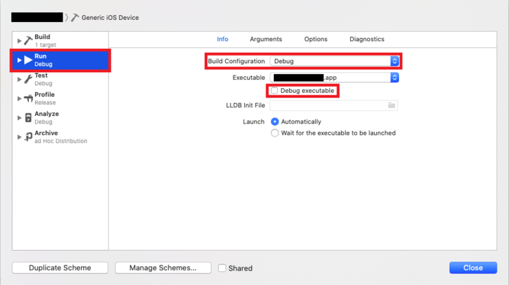Switch to the Arguments tab
This screenshot has height=285, width=509.
tap(266, 39)
